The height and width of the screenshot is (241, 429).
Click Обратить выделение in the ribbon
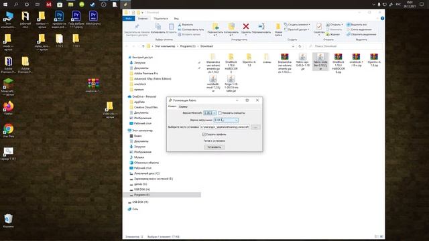[361, 34]
